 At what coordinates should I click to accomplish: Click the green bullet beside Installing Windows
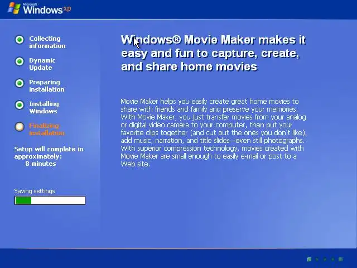(20, 105)
